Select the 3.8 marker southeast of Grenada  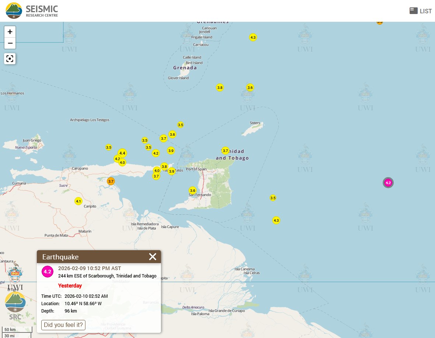click(x=220, y=88)
